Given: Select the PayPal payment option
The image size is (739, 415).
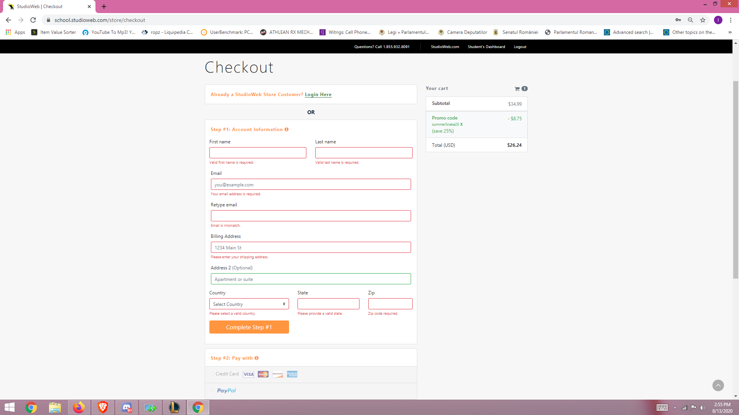Looking at the screenshot, I should [212, 390].
